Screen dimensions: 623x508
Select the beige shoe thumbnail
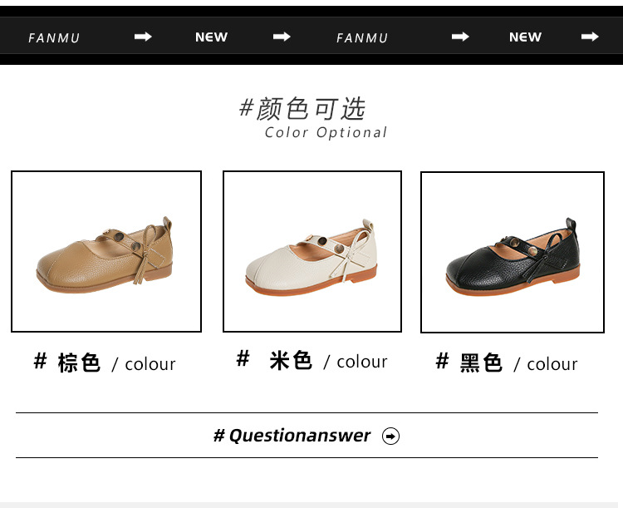click(312, 251)
